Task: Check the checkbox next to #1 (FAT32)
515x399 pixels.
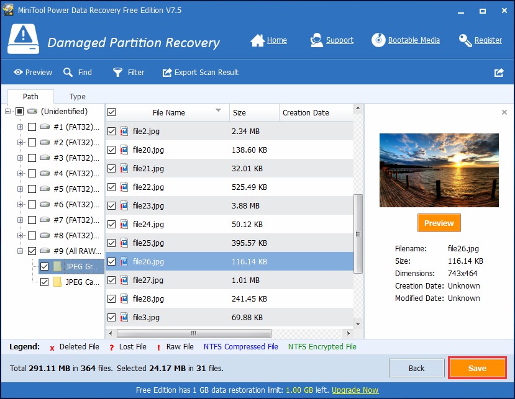Action: (x=32, y=127)
